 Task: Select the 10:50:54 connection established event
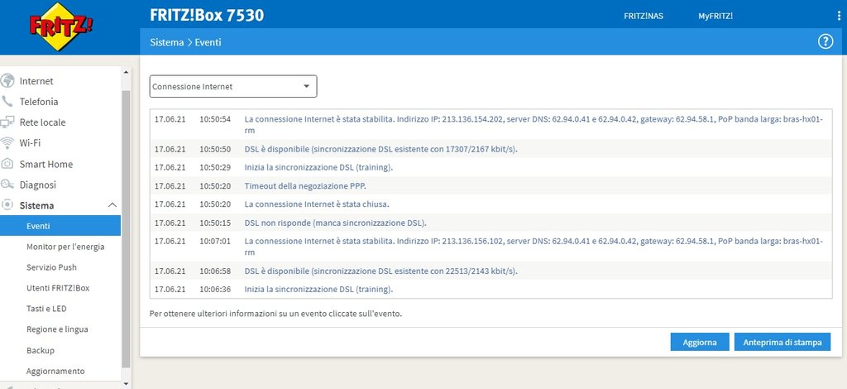(490, 125)
